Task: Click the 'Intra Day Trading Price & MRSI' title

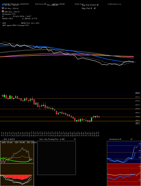Action: click(58, 139)
